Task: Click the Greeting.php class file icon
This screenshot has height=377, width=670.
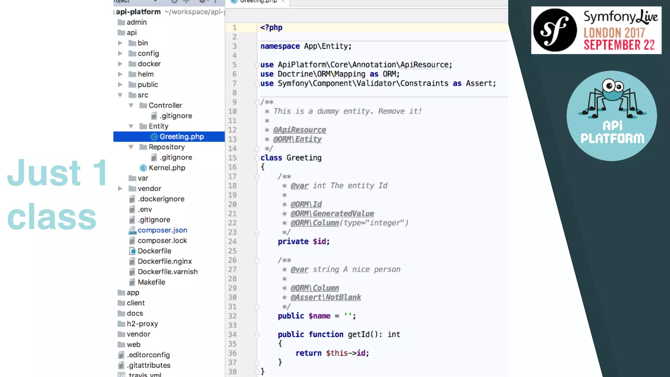Action: point(154,137)
